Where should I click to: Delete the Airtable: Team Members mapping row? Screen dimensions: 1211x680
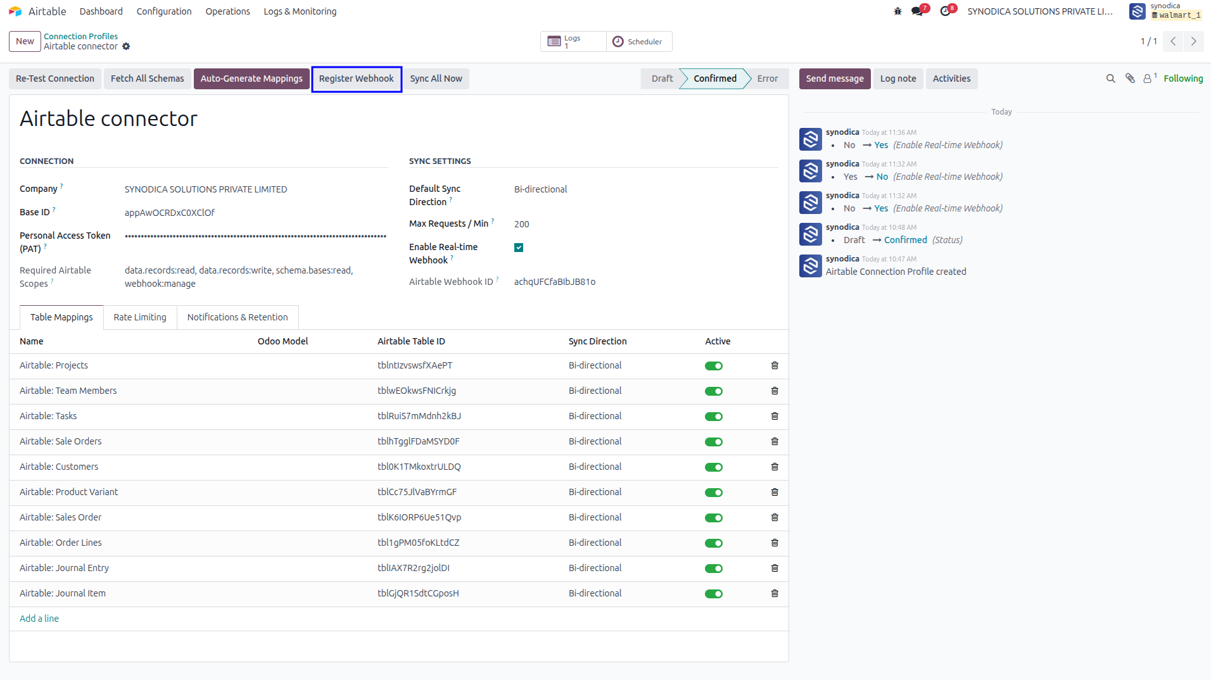pos(775,391)
